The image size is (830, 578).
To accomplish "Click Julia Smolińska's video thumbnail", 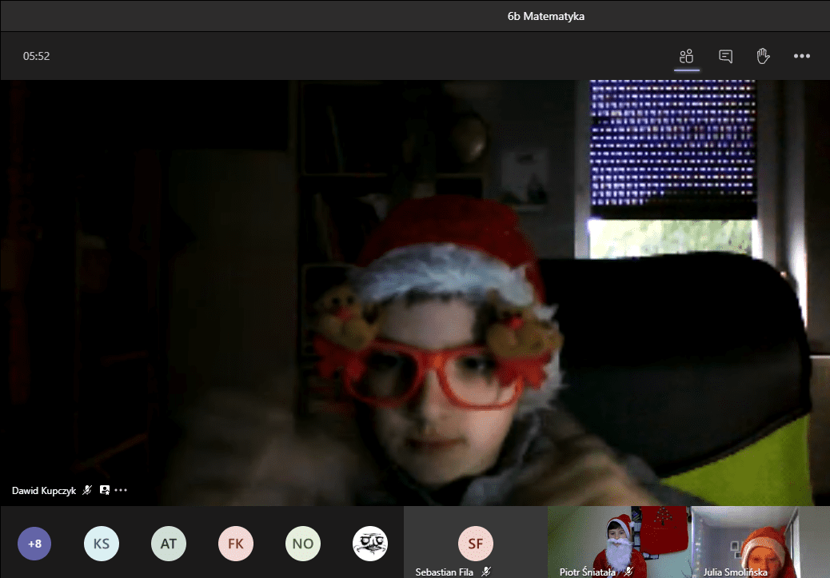I will coord(760,541).
